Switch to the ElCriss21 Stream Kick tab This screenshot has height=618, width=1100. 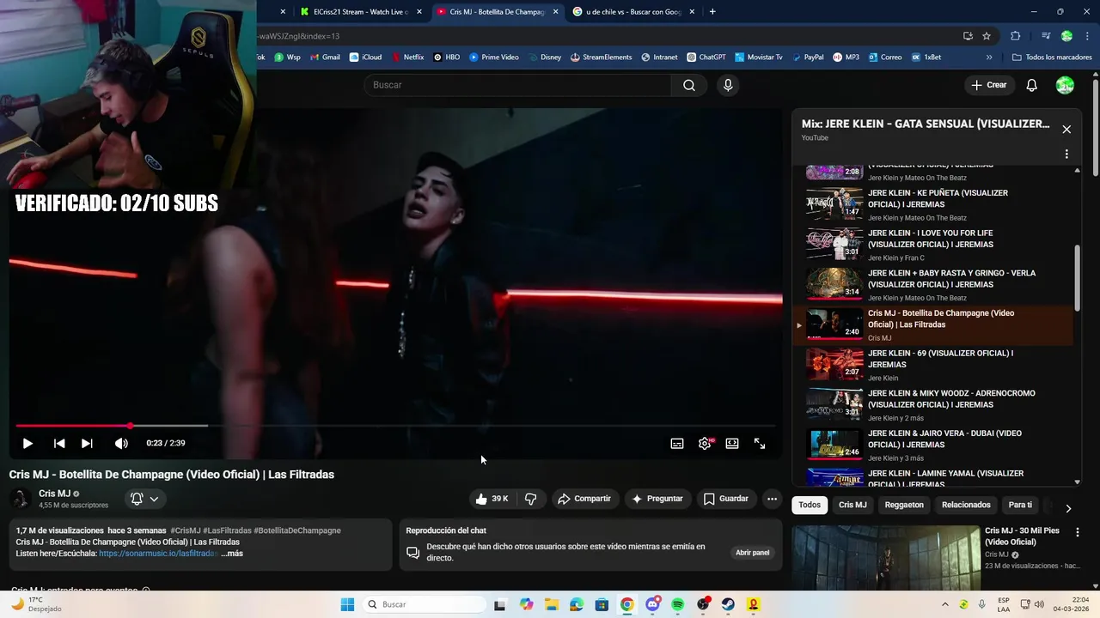tap(361, 12)
